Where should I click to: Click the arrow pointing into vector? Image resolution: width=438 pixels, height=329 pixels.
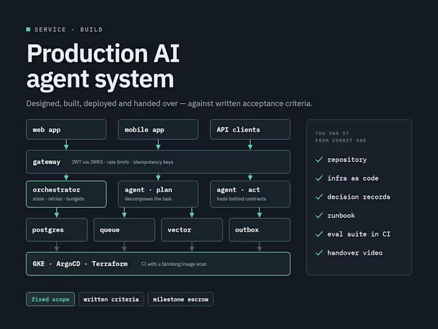[192, 213]
